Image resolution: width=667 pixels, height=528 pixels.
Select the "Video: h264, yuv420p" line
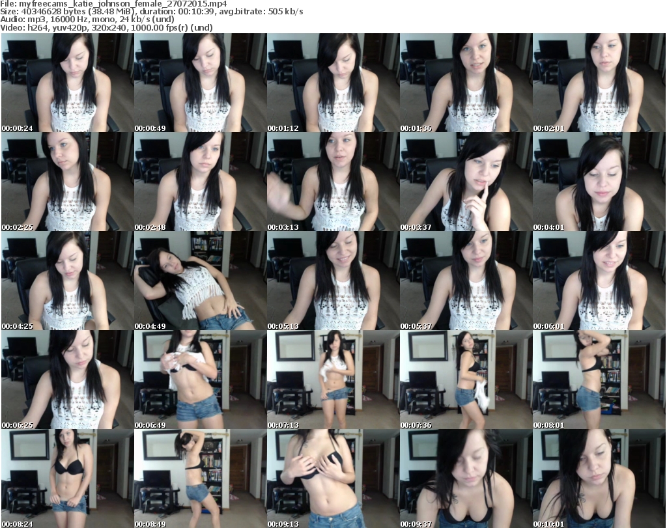(x=106, y=27)
